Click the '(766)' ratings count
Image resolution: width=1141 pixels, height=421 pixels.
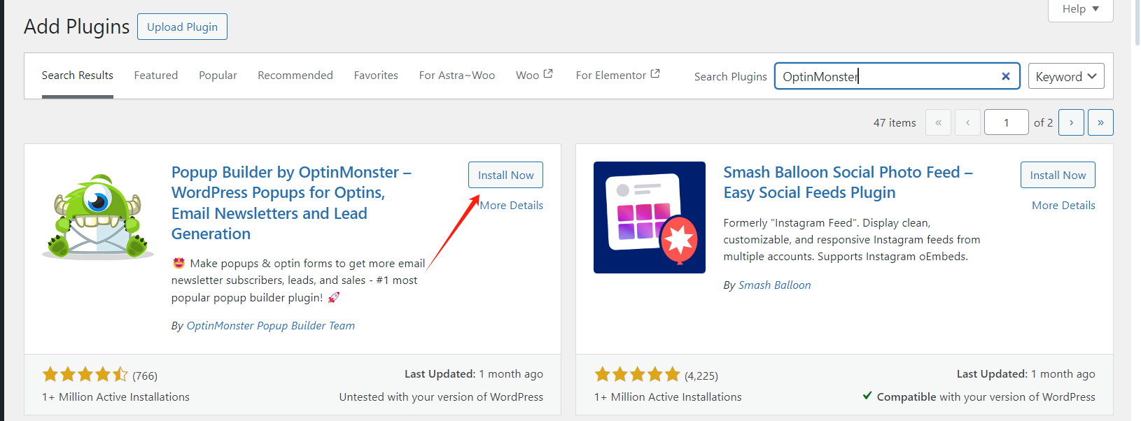tap(145, 376)
